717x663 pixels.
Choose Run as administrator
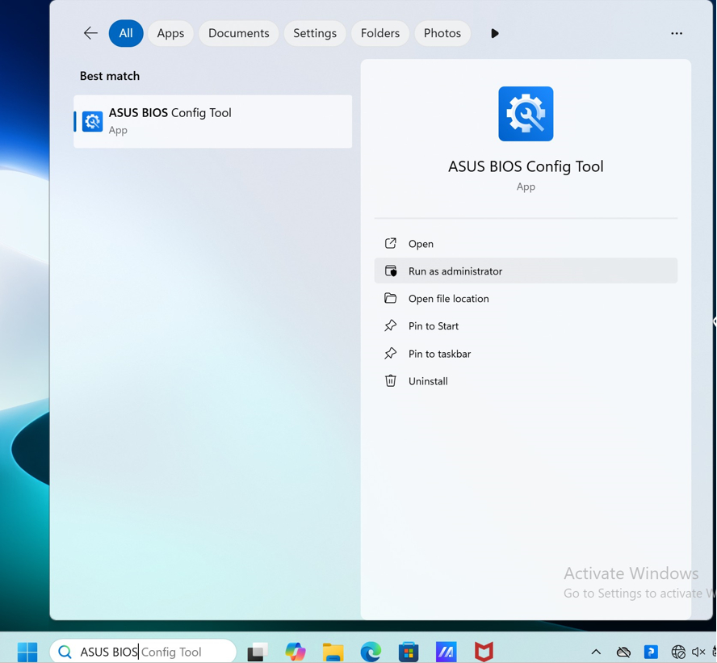coord(526,271)
